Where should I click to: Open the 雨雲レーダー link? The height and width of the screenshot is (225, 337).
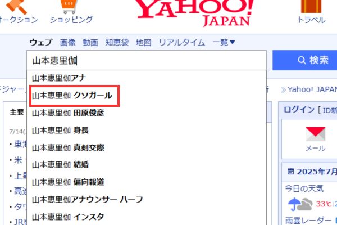308,220
